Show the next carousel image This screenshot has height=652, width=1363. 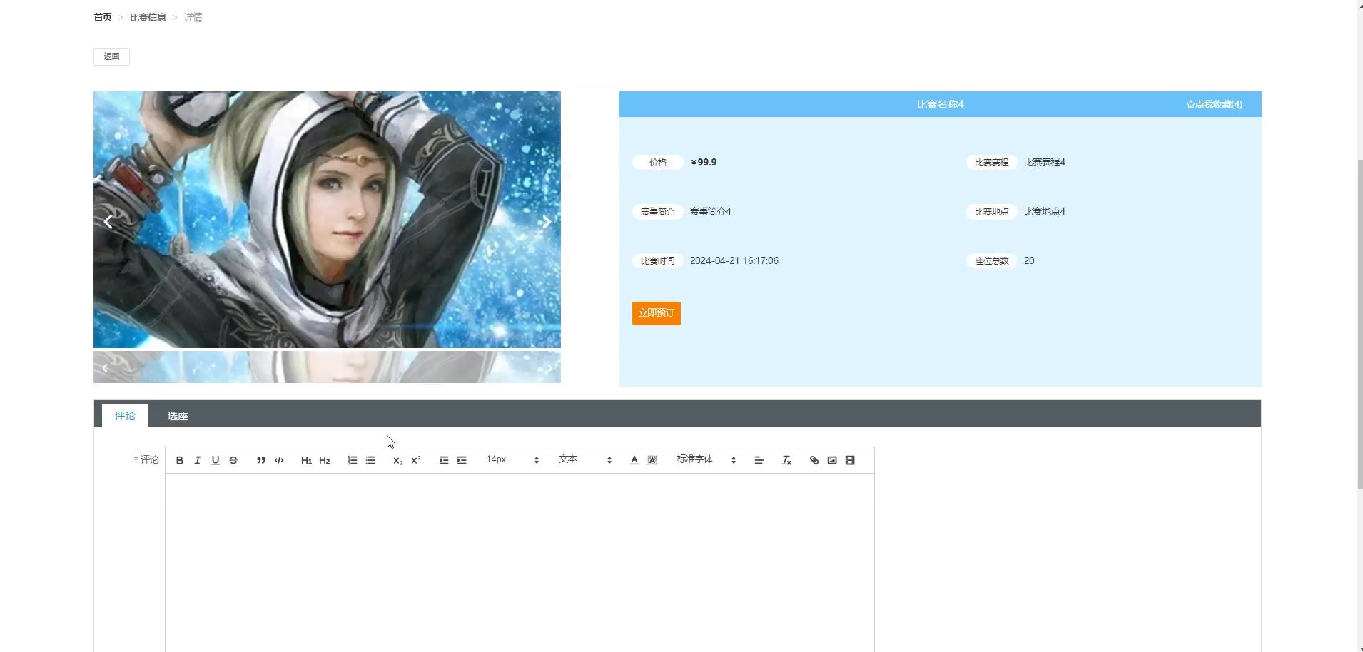tap(547, 222)
